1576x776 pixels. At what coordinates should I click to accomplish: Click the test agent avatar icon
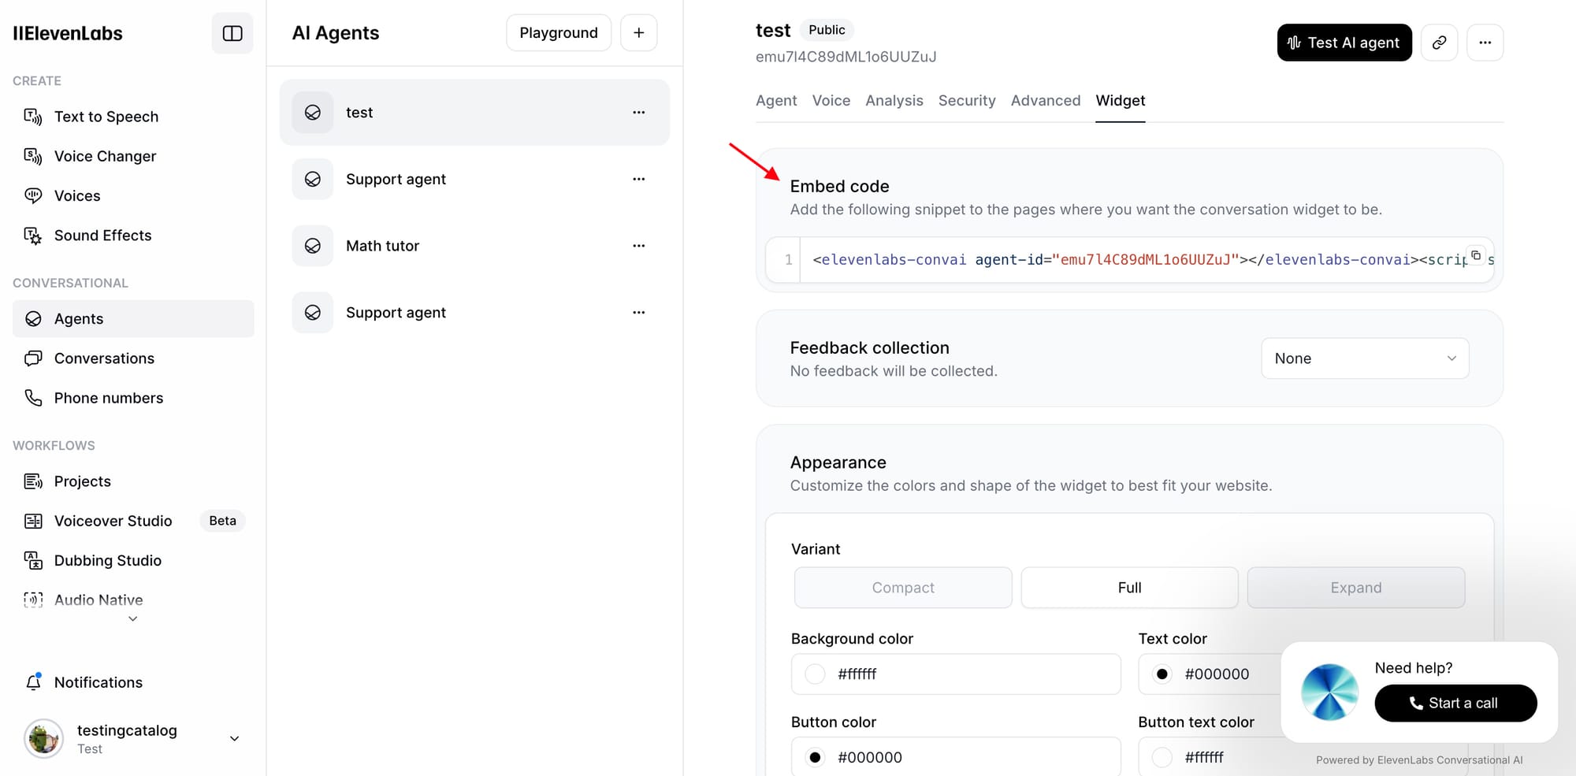[x=313, y=113]
